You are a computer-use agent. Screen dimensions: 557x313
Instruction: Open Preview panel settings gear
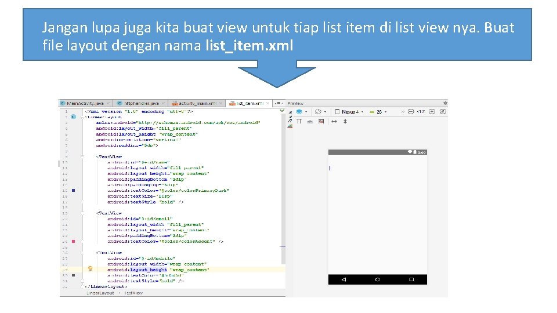pos(445,103)
